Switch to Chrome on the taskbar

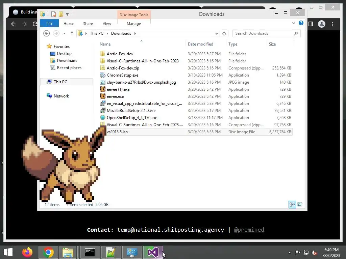(x=48, y=252)
